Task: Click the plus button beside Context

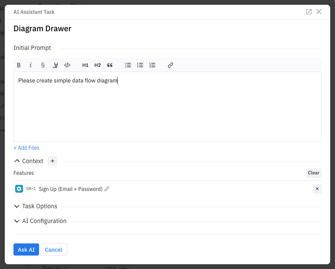Action: (53, 161)
